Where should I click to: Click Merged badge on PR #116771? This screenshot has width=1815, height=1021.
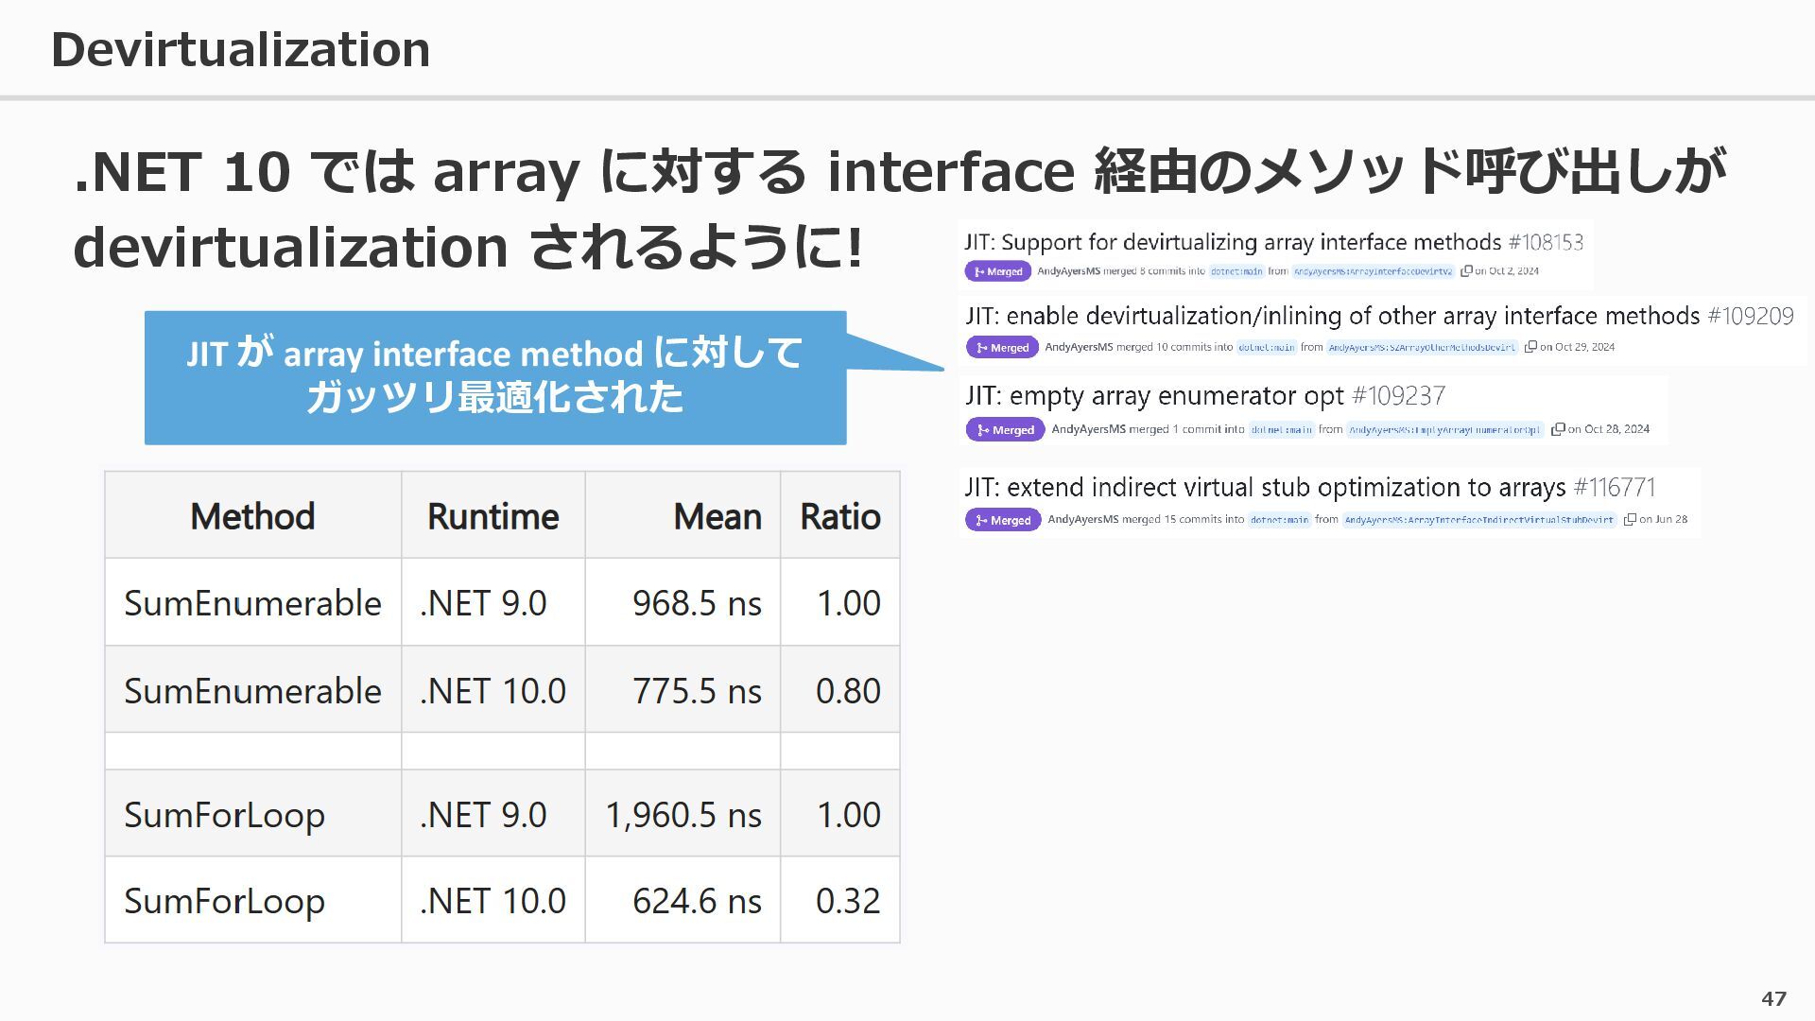[1002, 520]
